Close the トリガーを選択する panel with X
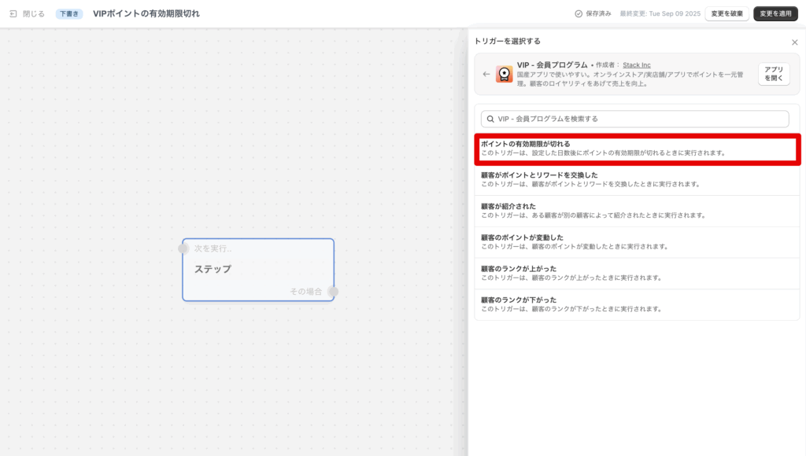This screenshot has height=456, width=806. click(794, 42)
